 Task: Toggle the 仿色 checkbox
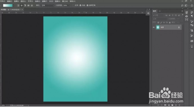[80, 5]
